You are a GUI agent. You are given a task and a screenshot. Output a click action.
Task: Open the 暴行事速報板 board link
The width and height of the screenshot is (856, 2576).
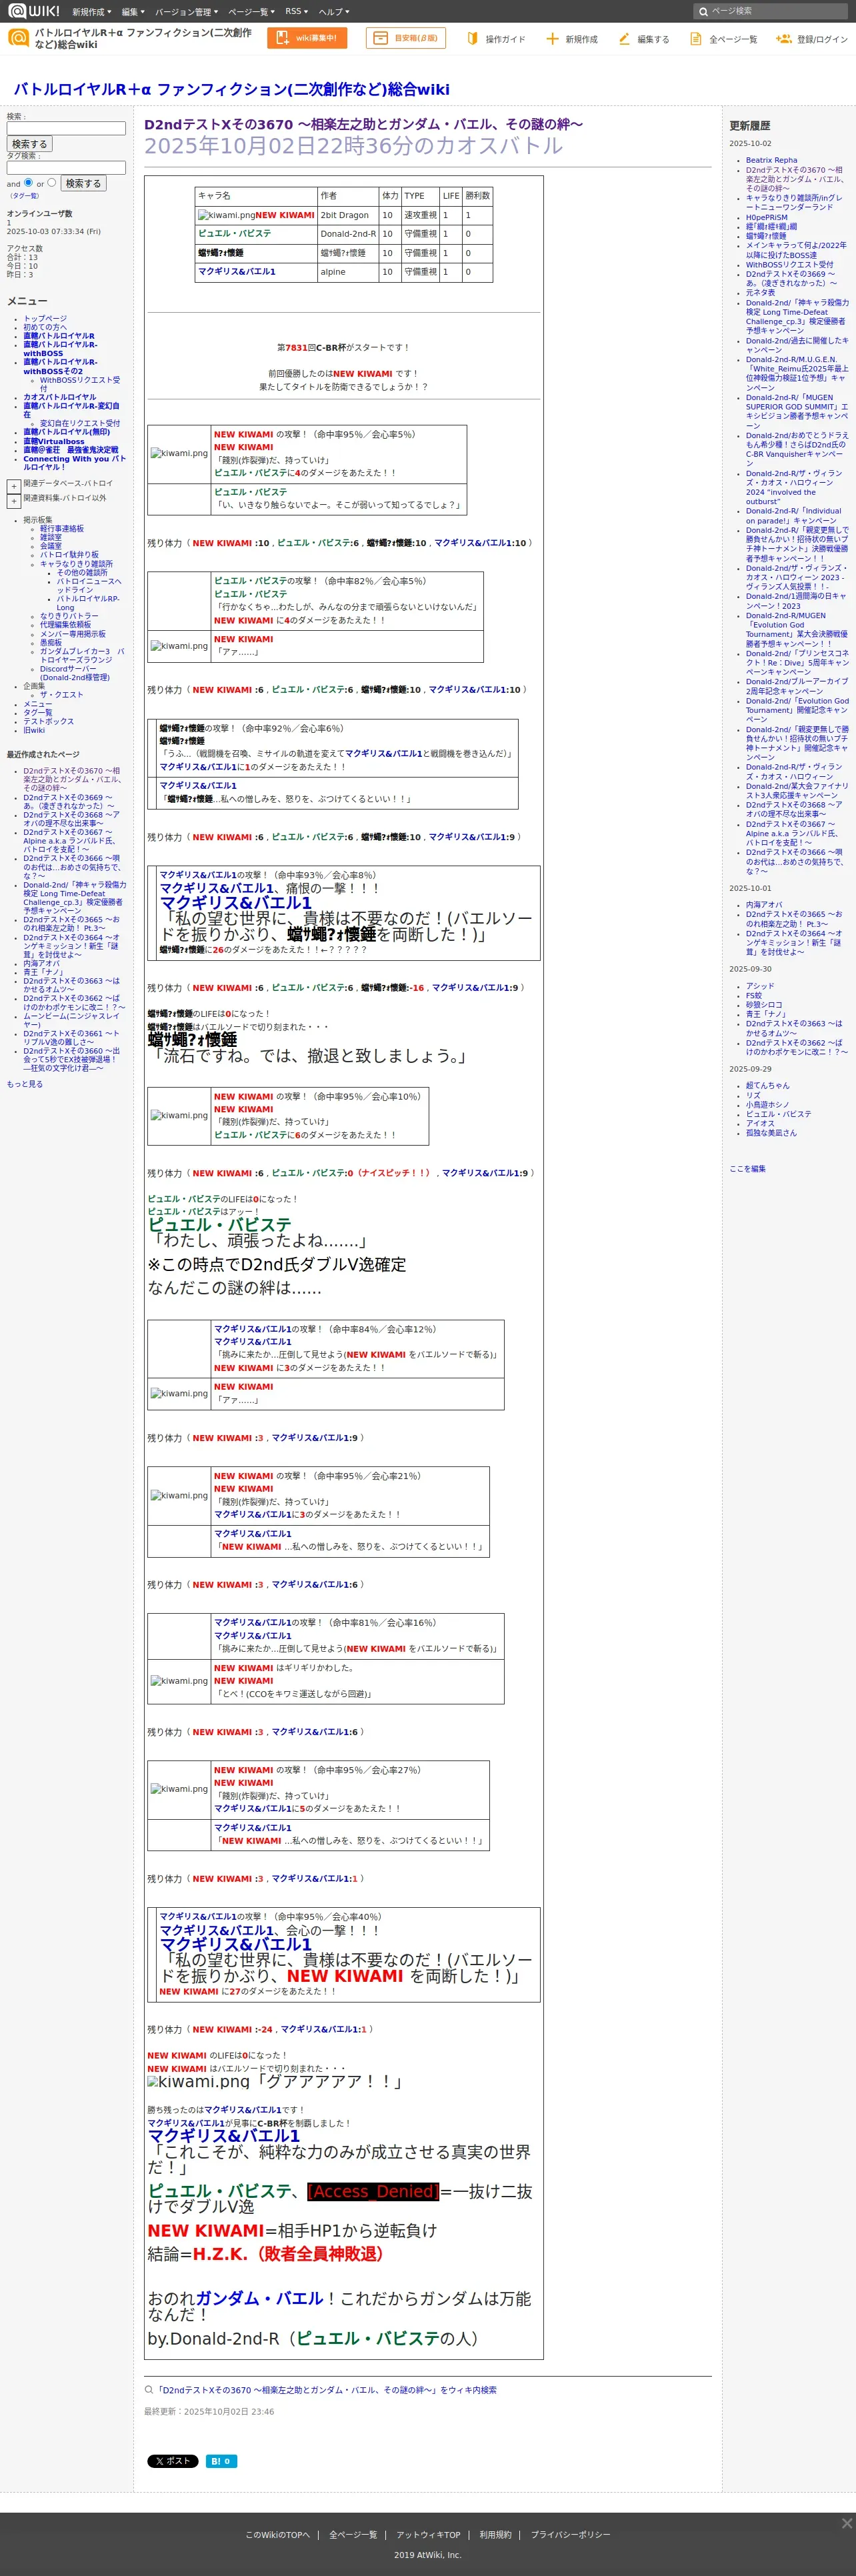62,528
